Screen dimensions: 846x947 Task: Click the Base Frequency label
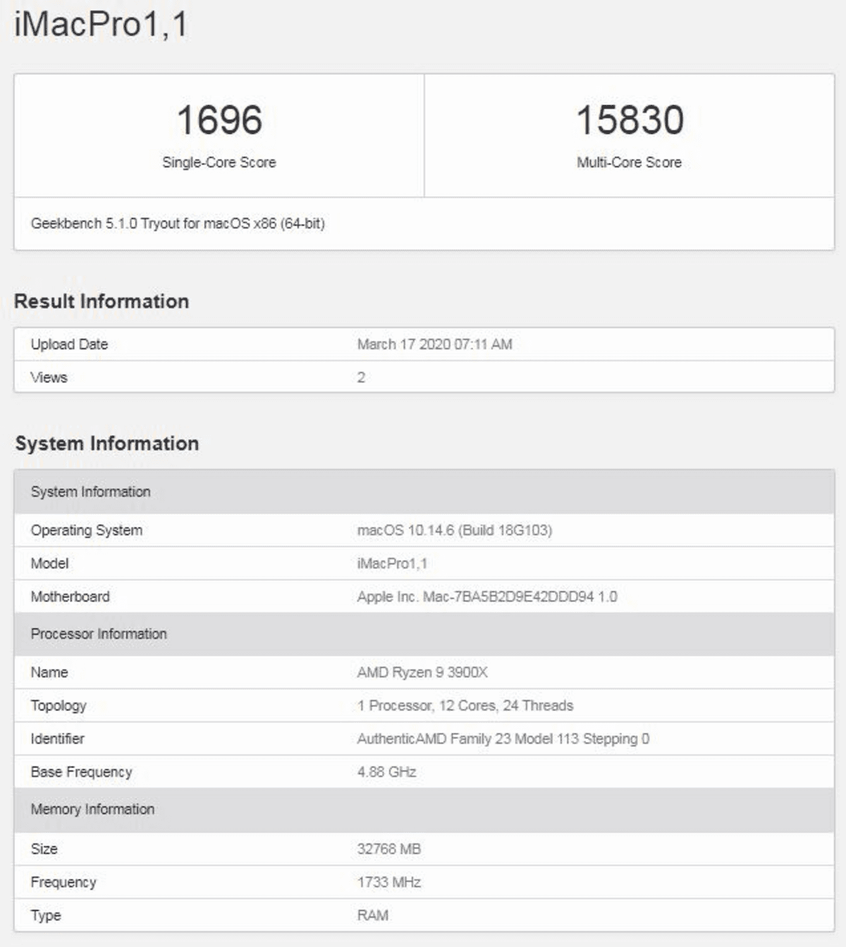[x=82, y=772]
